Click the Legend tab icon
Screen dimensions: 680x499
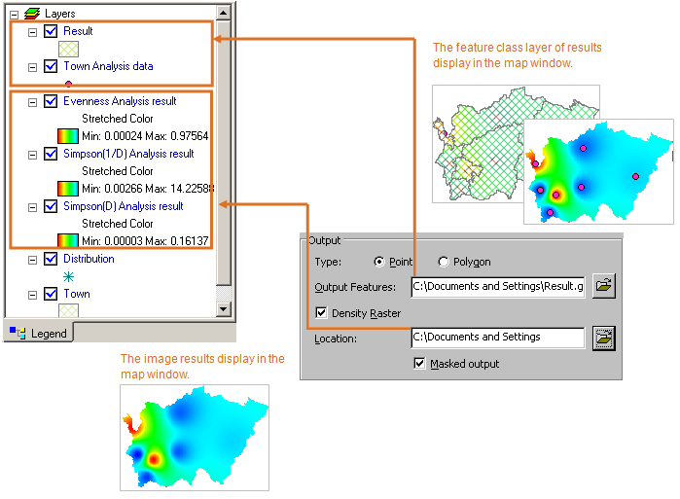pyautogui.click(x=16, y=333)
